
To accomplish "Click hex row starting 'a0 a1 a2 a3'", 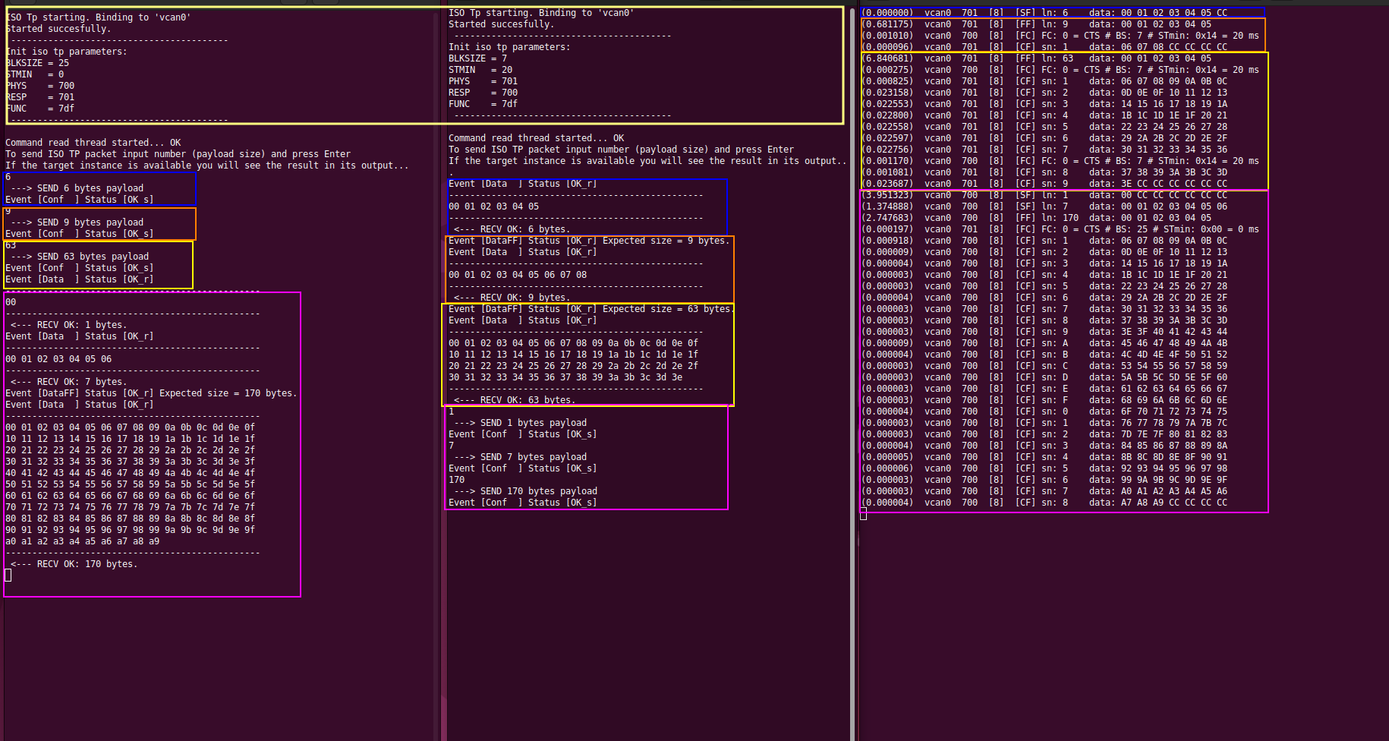I will pos(82,541).
